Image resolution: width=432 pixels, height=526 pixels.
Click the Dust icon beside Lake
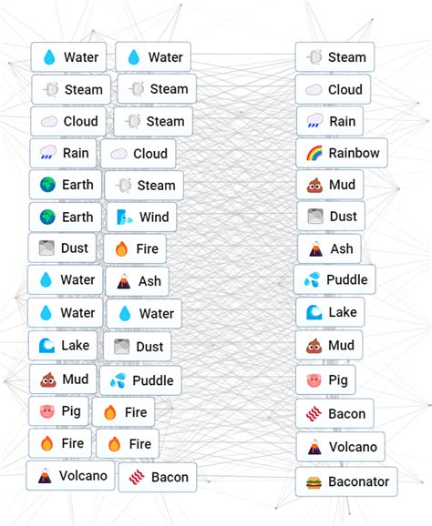tap(121, 347)
